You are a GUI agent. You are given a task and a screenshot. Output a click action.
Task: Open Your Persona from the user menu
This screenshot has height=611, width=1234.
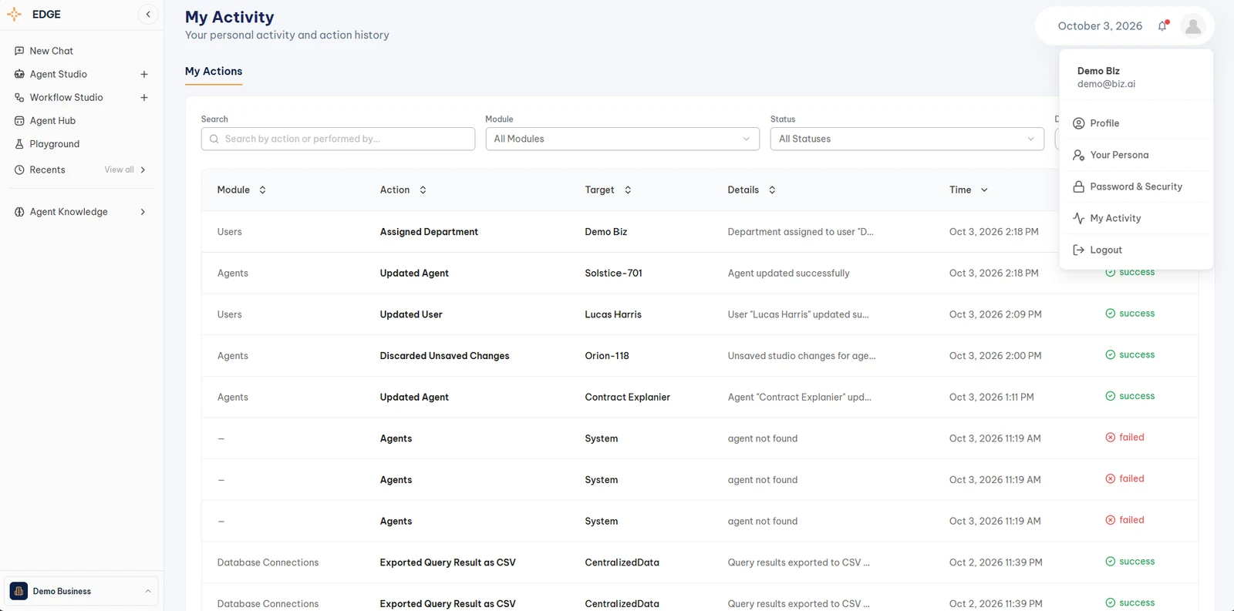[x=1136, y=155]
